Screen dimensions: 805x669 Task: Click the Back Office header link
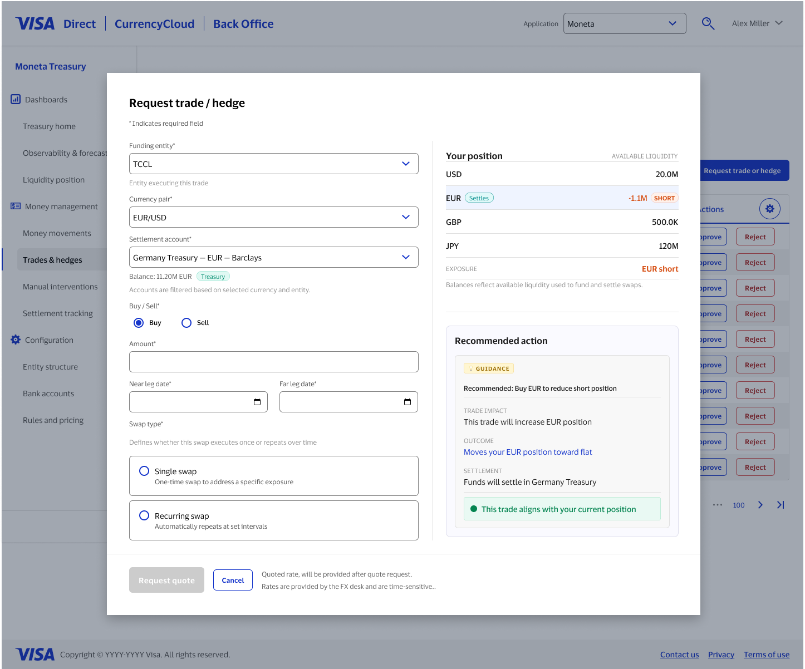coord(243,24)
